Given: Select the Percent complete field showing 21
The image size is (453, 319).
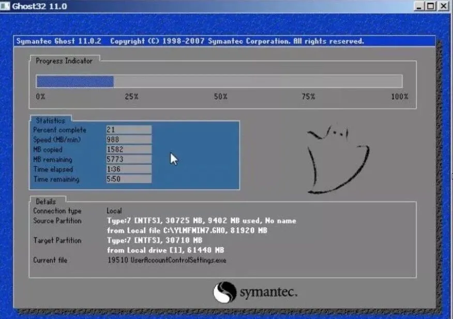Looking at the screenshot, I should pos(128,130).
